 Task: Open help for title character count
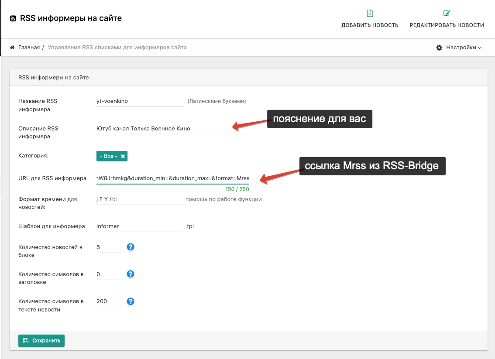click(x=130, y=274)
